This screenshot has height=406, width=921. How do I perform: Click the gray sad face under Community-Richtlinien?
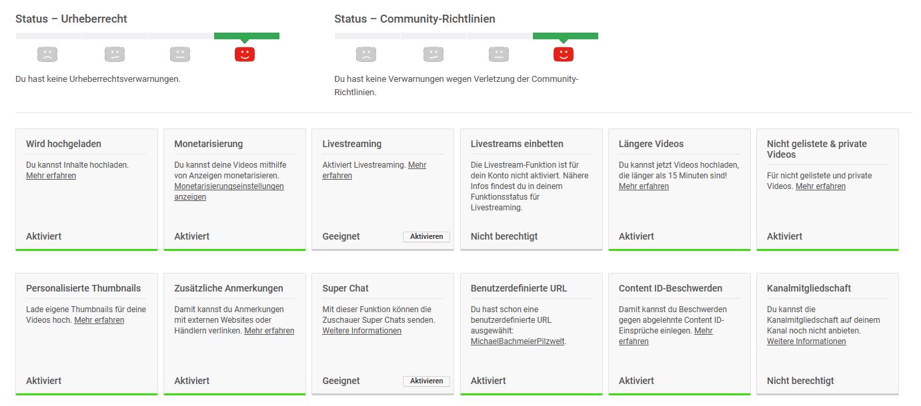(366, 54)
